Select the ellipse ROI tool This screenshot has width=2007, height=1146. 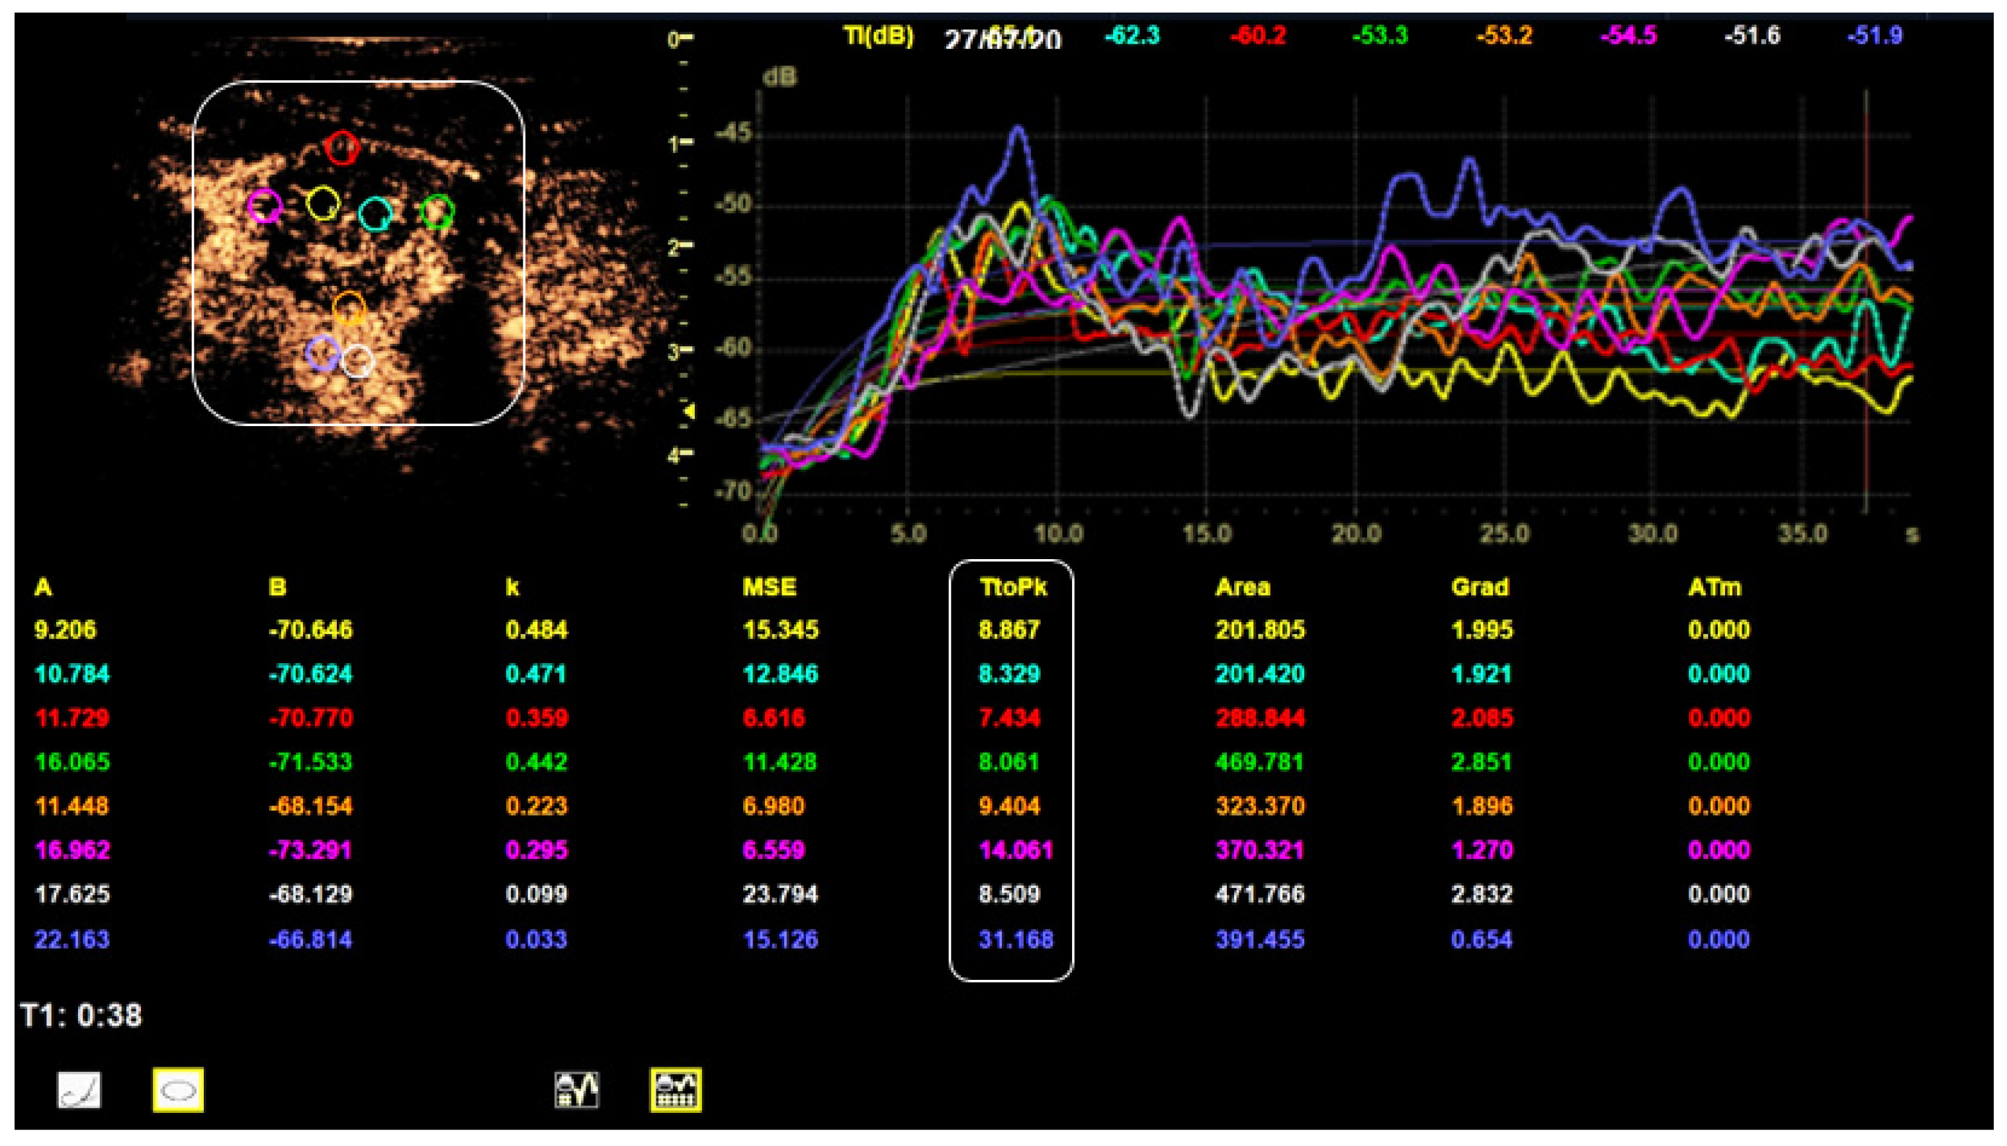[178, 1090]
